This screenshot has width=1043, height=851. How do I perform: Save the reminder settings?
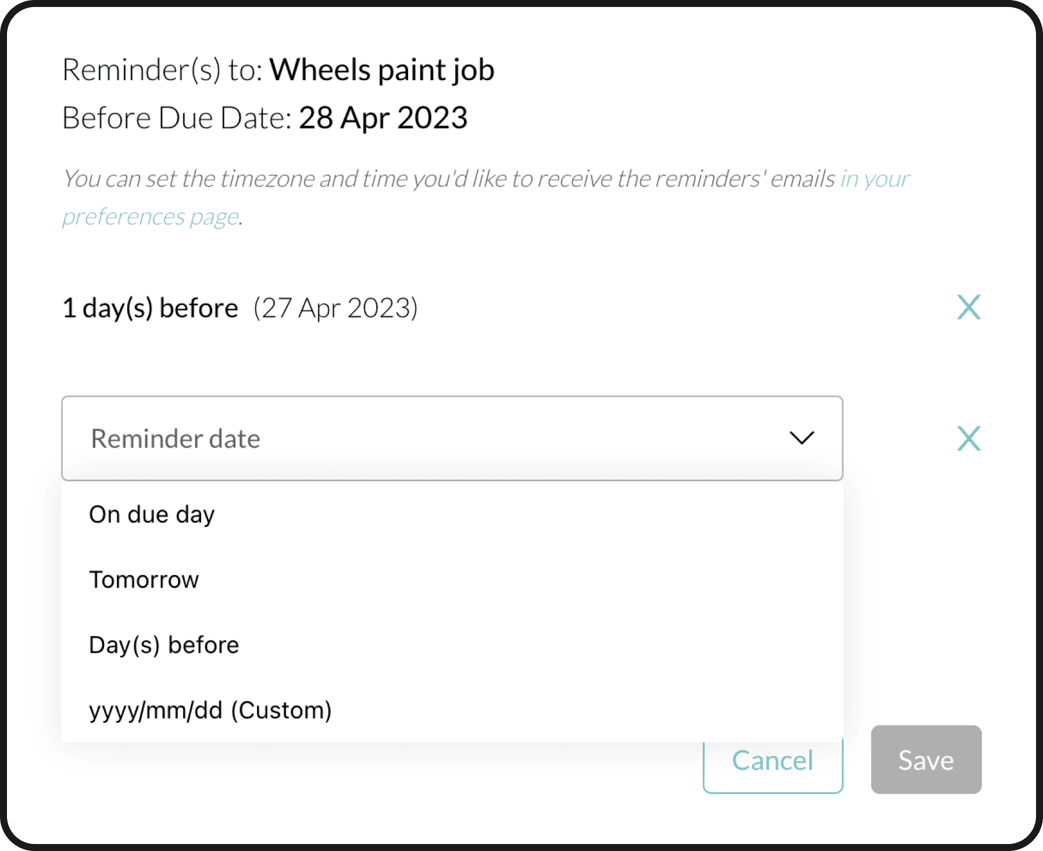click(x=926, y=760)
